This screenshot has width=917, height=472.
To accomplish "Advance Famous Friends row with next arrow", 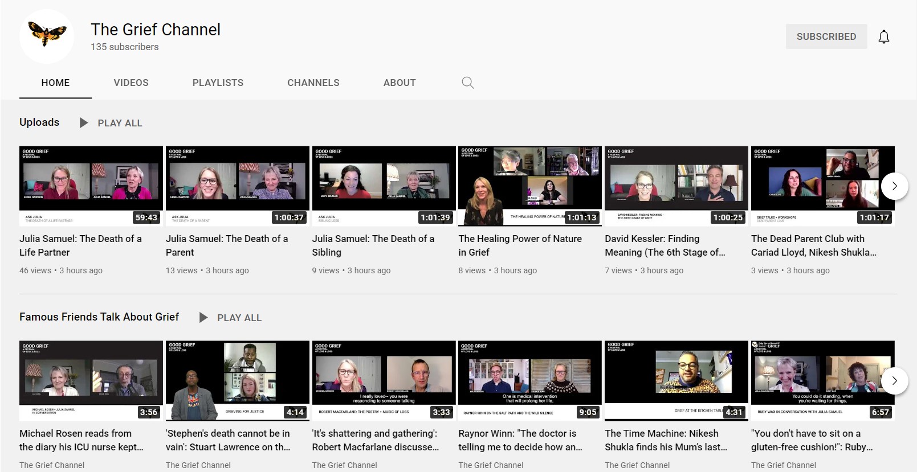I will click(x=894, y=381).
